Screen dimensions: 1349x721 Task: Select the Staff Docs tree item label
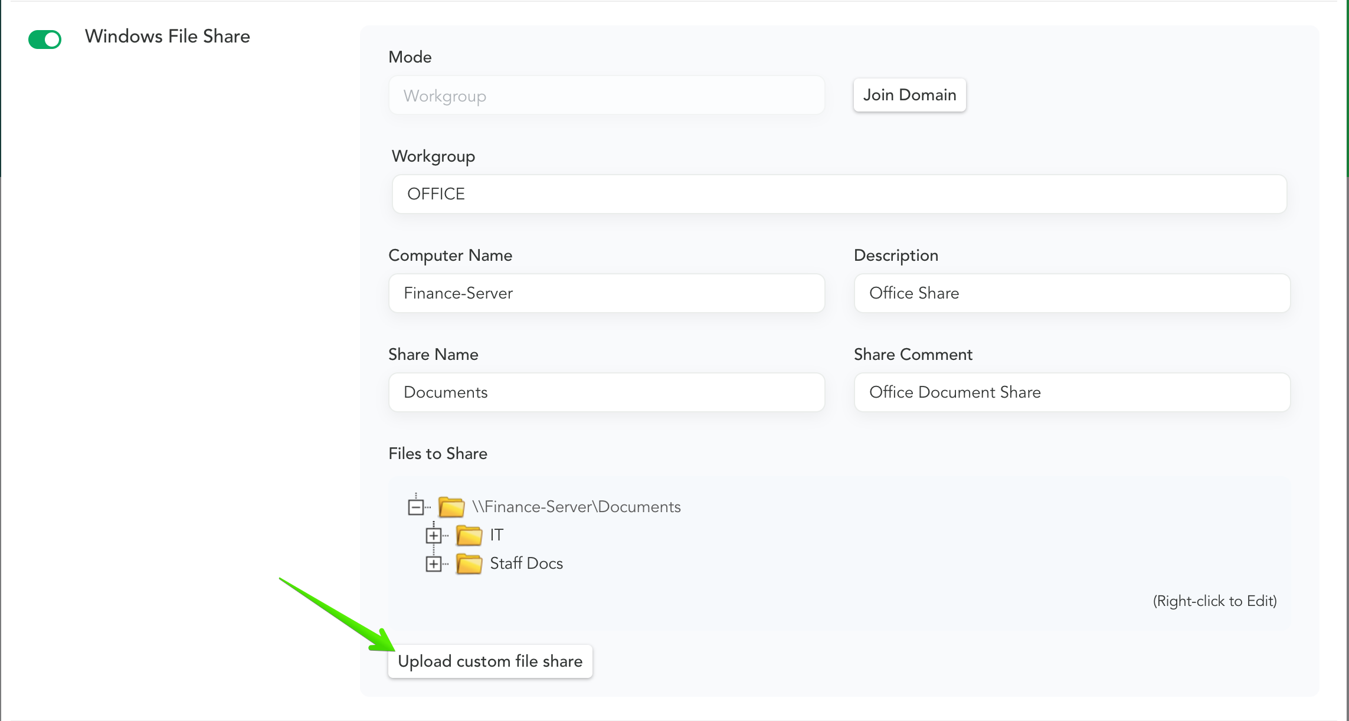click(x=526, y=563)
